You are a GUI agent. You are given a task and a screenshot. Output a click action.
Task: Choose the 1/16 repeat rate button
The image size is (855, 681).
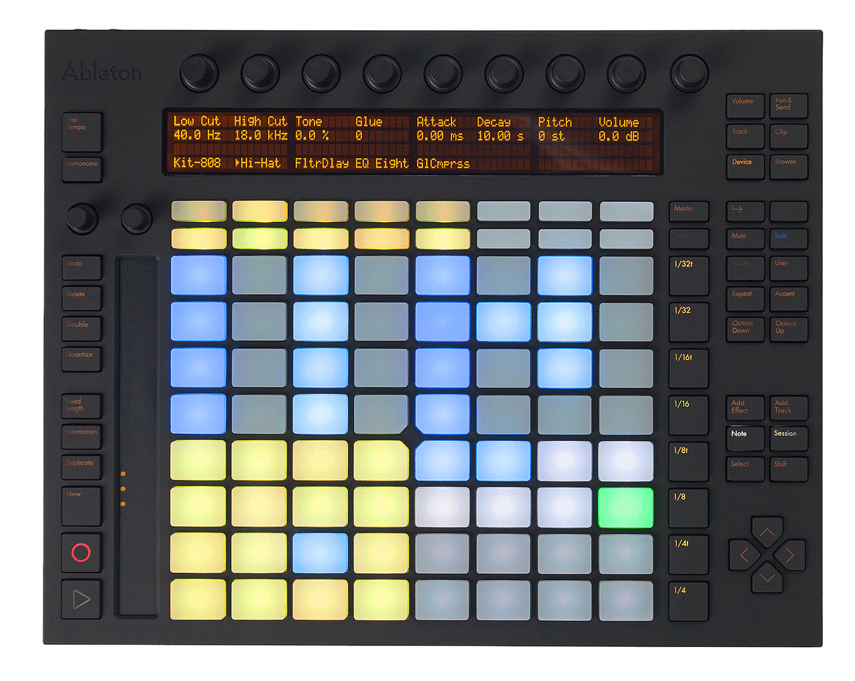pyautogui.click(x=689, y=415)
